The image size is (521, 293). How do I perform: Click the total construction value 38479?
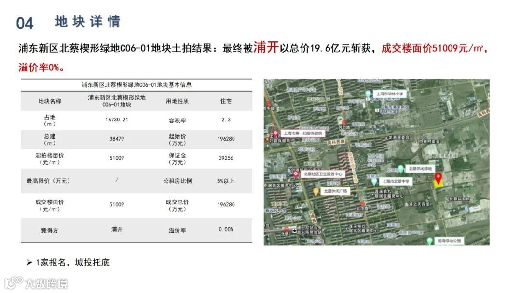[x=117, y=139]
